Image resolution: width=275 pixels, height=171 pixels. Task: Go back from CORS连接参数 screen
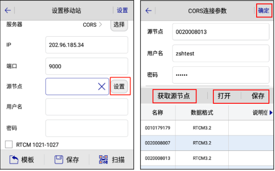click(148, 10)
